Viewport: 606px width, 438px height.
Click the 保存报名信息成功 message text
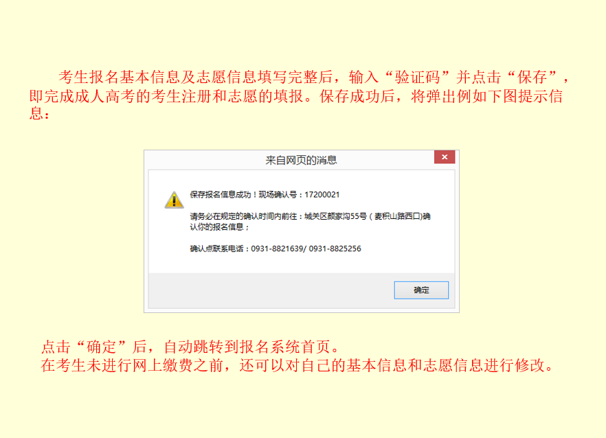tap(221, 195)
